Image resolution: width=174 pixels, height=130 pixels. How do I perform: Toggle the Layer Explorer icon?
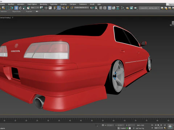click(105, 8)
